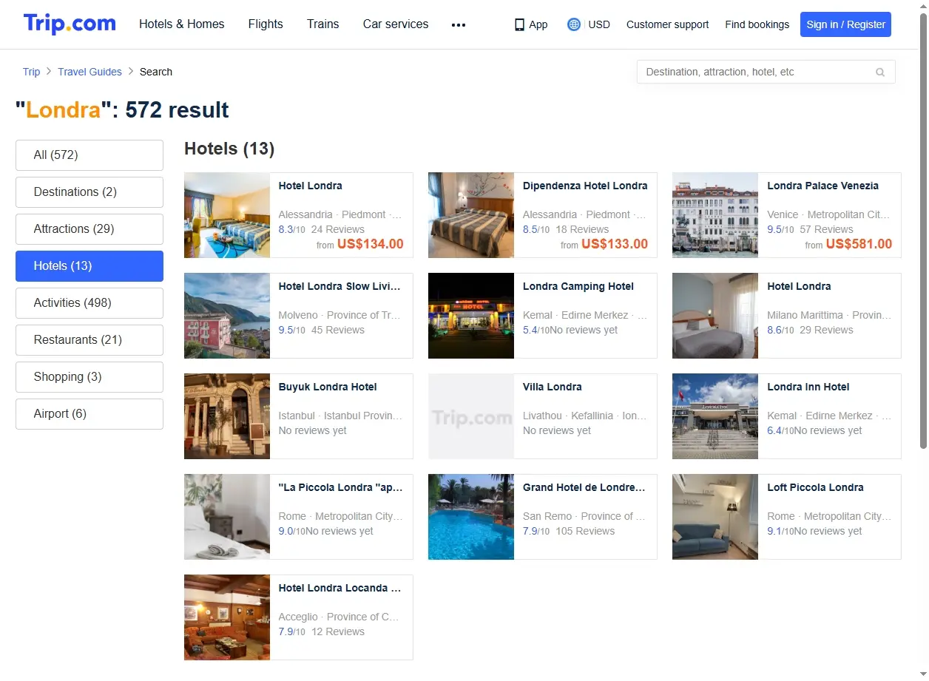Viewport: 929px width, 681px height.
Task: Click Villa Londra title
Action: 553,387
